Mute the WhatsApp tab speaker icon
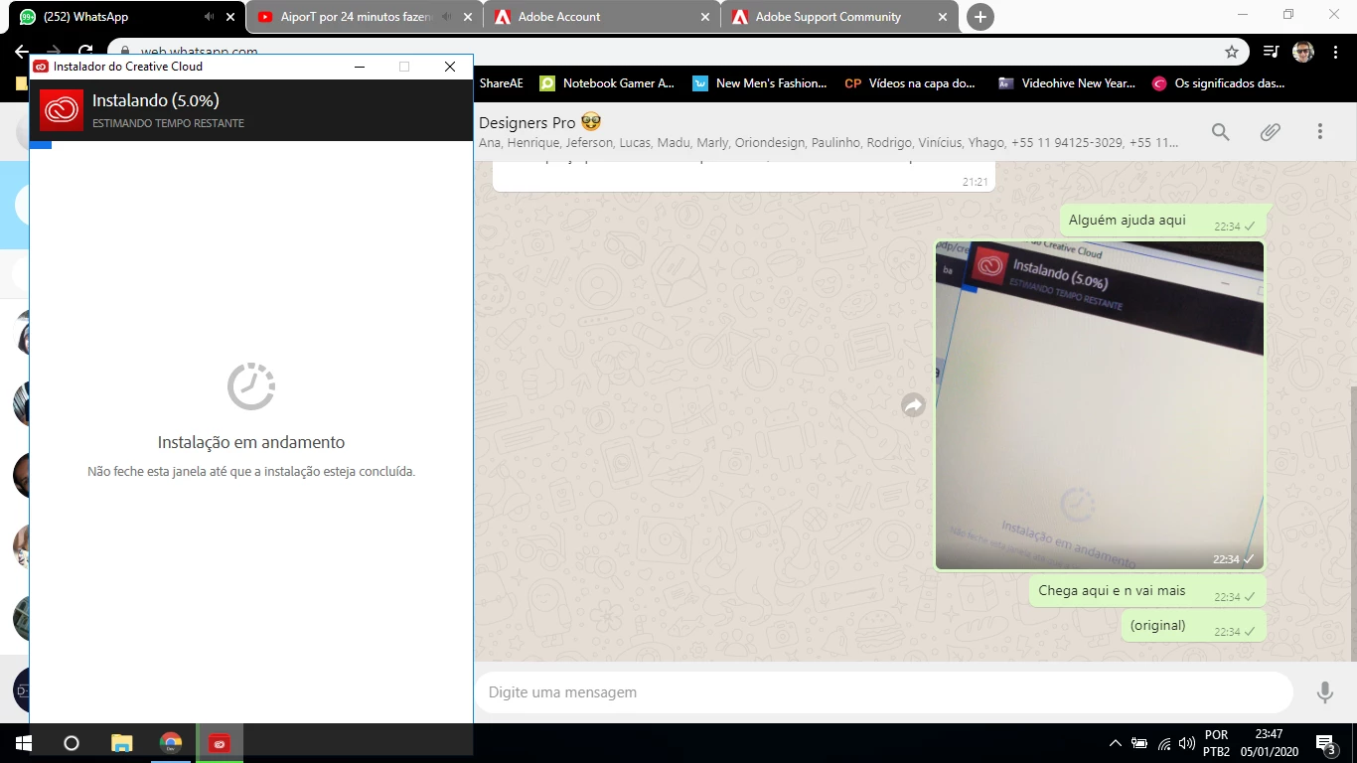Image resolution: width=1357 pixels, height=763 pixels. click(209, 17)
